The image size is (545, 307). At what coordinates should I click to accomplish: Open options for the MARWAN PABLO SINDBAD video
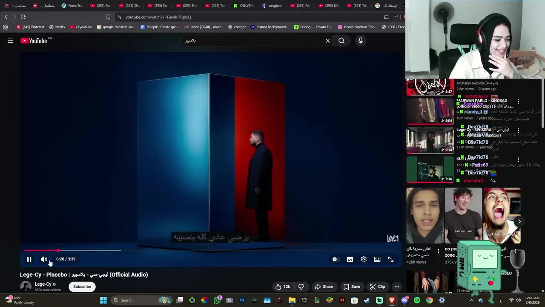pyautogui.click(x=518, y=102)
